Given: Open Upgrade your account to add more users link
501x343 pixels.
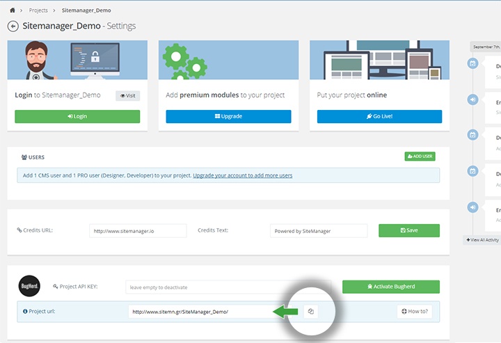Looking at the screenshot, I should (x=243, y=175).
